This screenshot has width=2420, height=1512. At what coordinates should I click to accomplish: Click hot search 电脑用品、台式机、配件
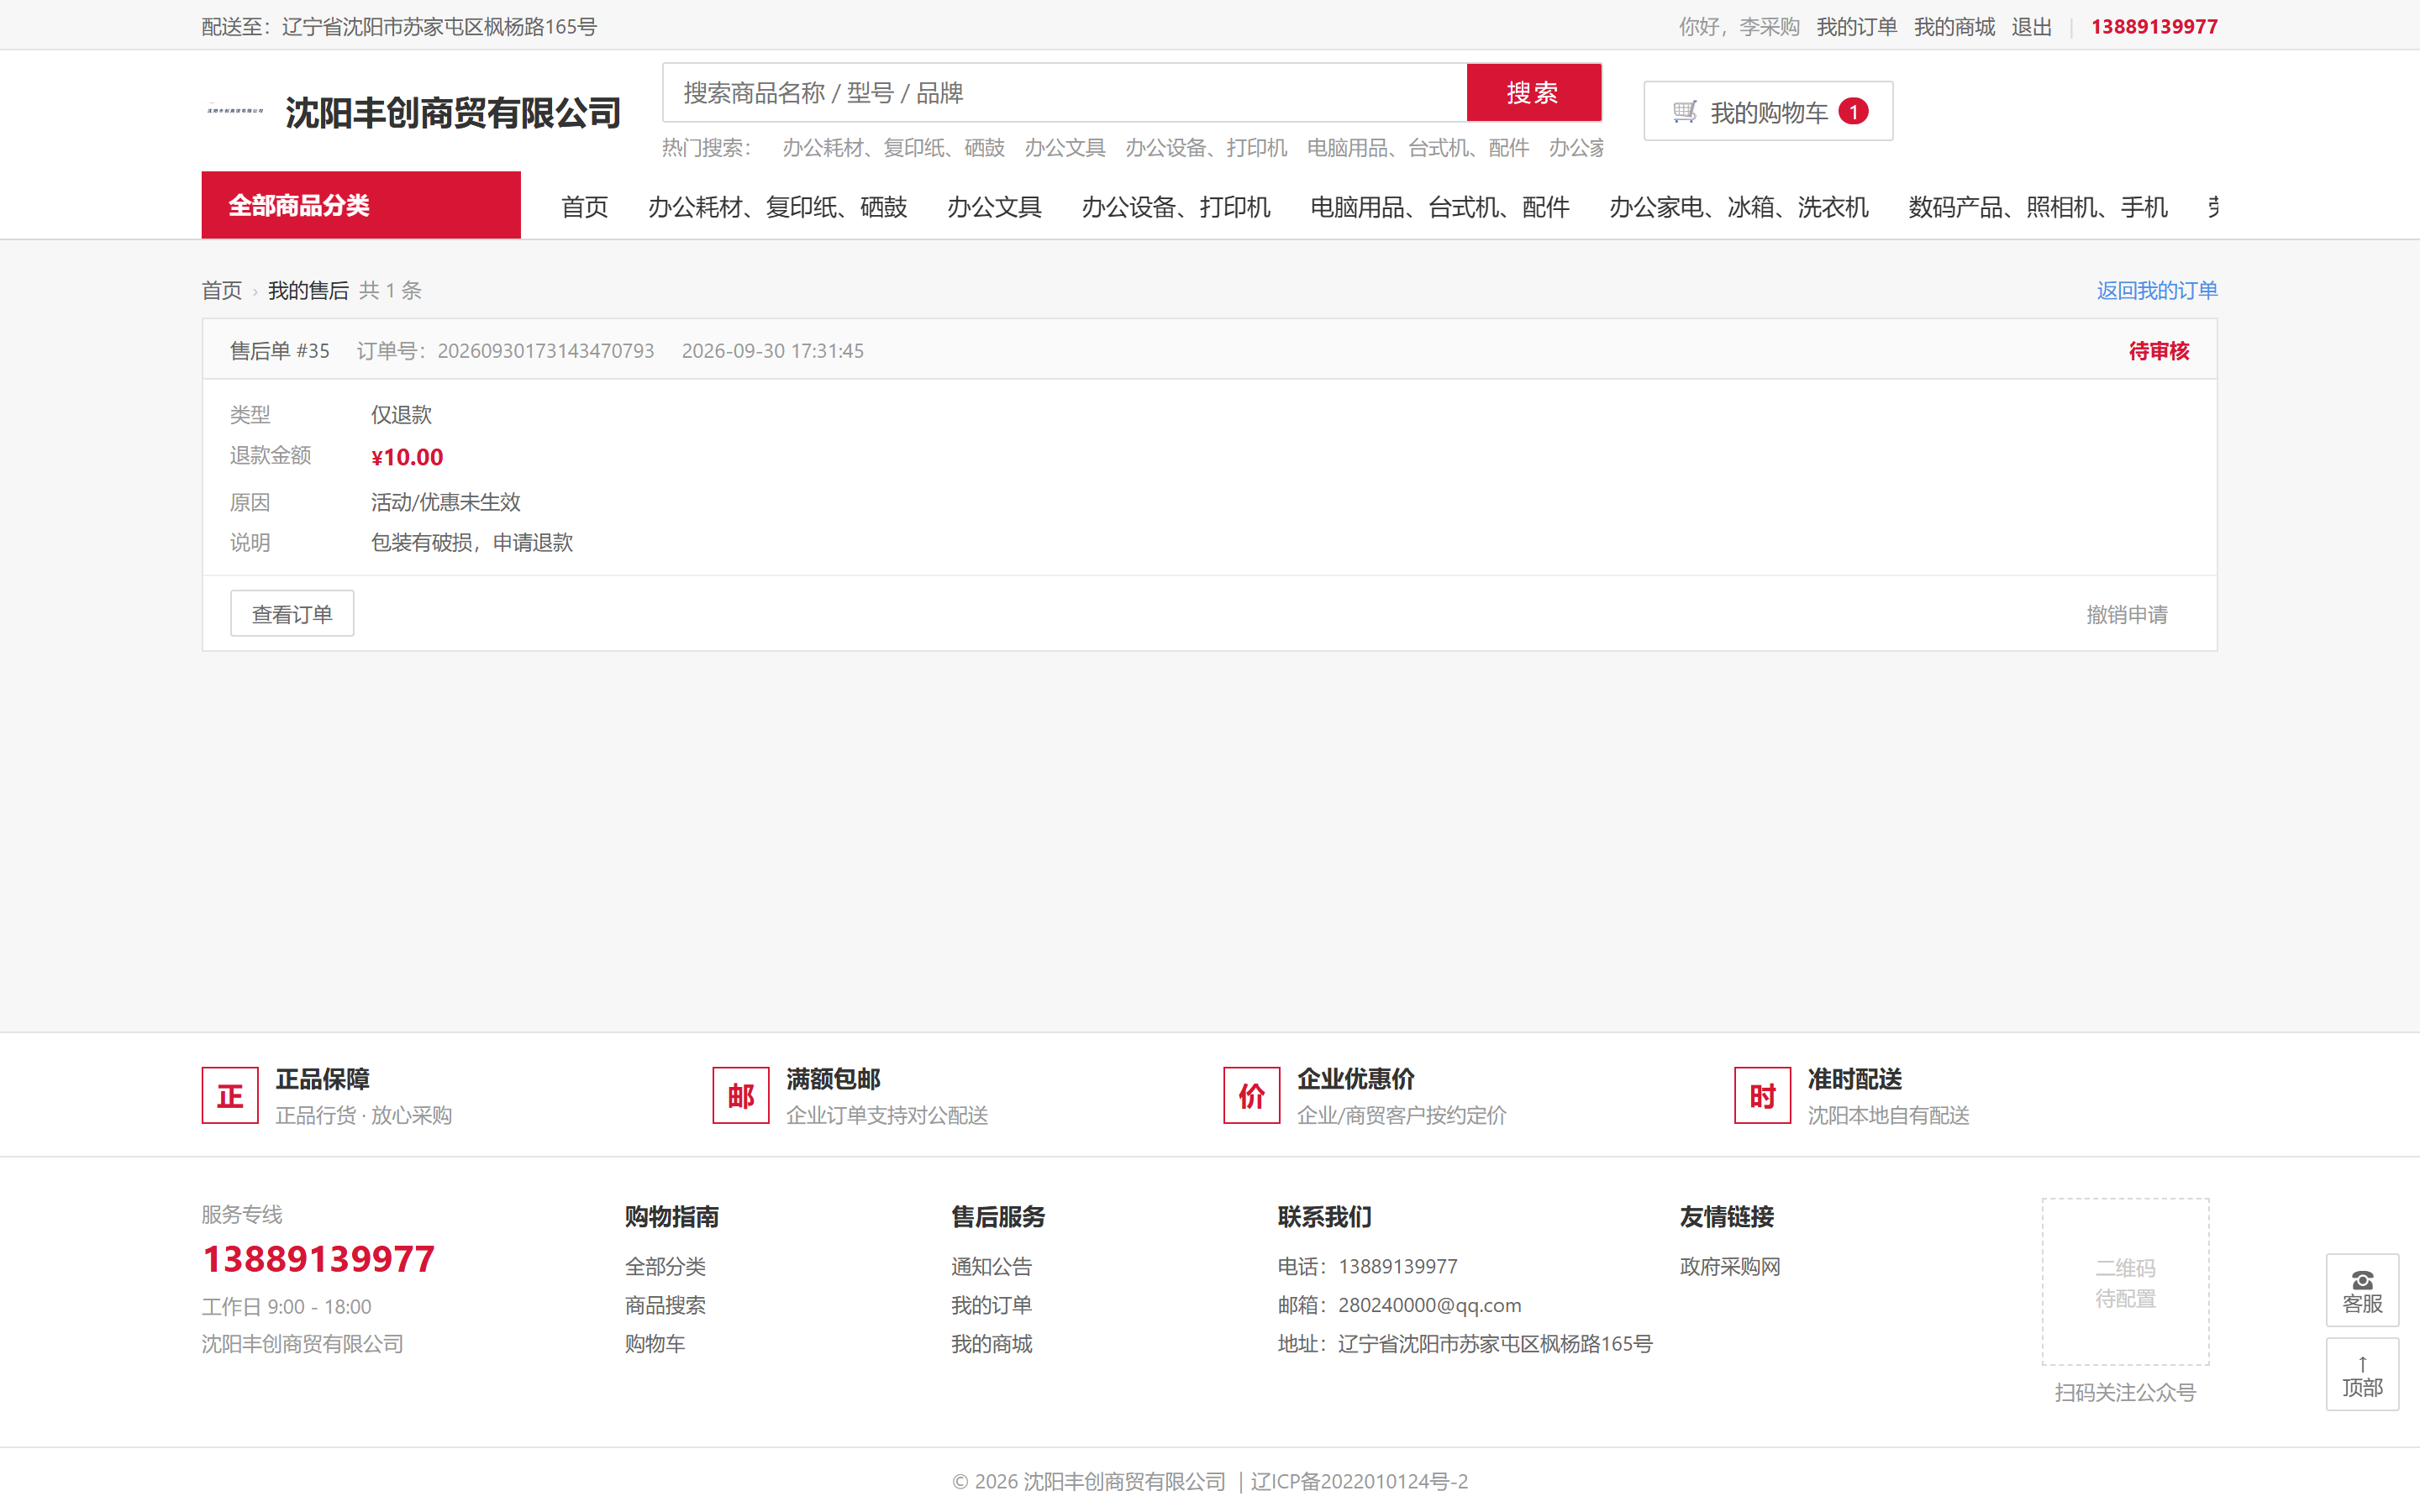[x=1418, y=148]
